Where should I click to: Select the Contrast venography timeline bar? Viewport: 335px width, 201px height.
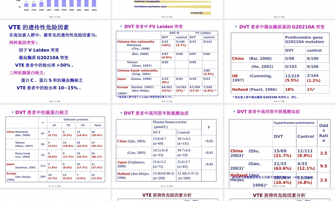[172, 1]
